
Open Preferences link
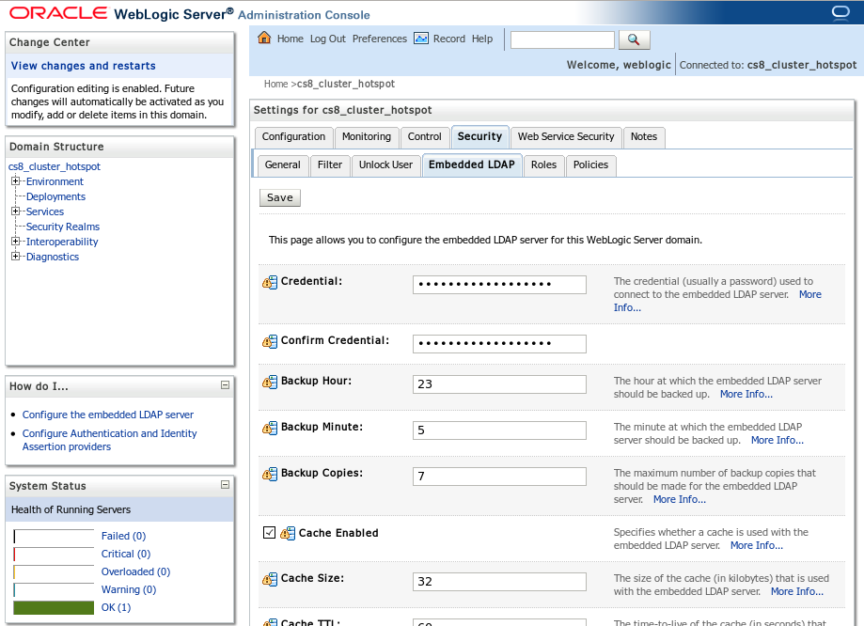tap(380, 39)
